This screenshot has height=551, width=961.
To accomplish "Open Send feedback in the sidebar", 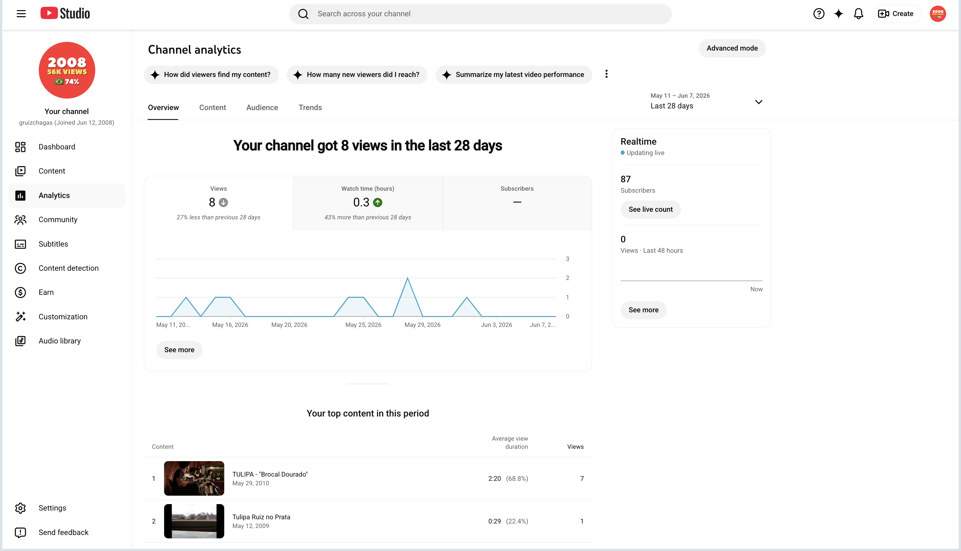I will click(67, 532).
